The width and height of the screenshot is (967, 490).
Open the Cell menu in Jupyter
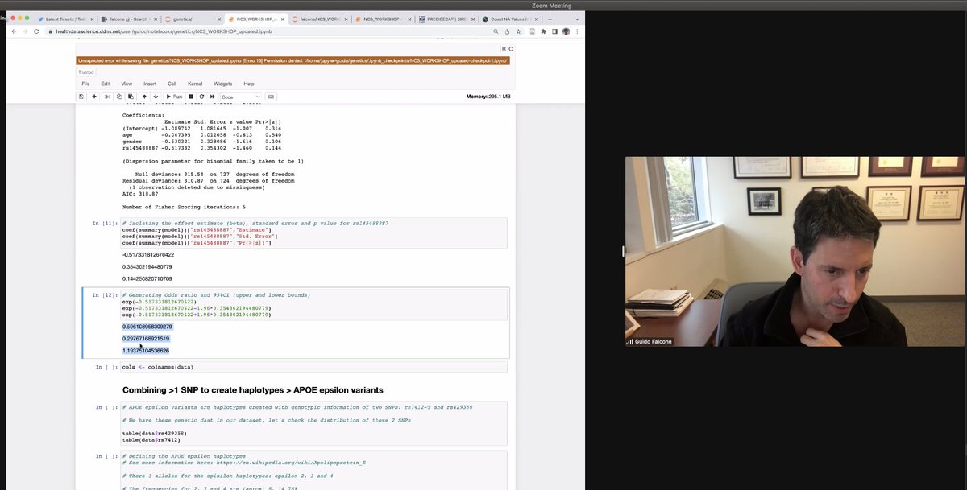(x=172, y=84)
